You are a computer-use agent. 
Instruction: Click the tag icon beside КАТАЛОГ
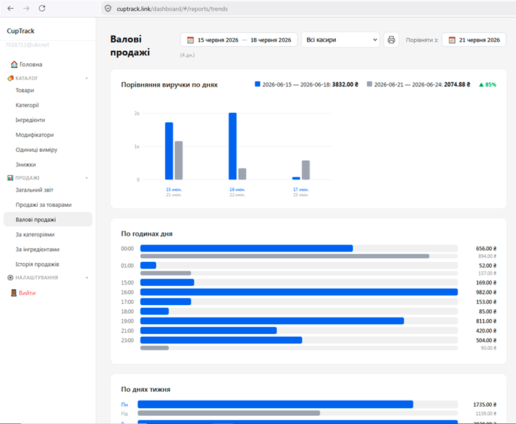click(x=10, y=78)
